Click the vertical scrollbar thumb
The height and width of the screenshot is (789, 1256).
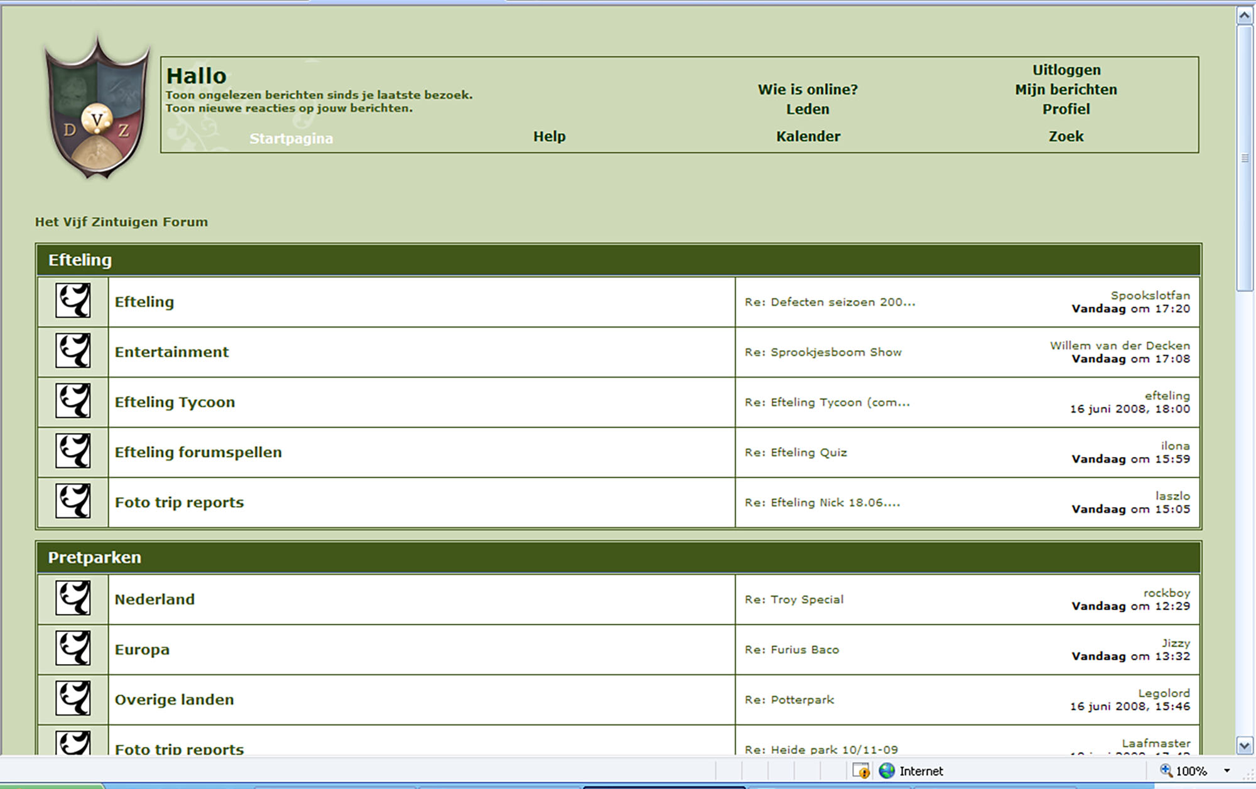pyautogui.click(x=1245, y=158)
